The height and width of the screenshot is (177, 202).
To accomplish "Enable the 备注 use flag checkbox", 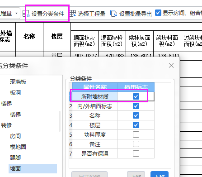I will pyautogui.click(x=136, y=144).
